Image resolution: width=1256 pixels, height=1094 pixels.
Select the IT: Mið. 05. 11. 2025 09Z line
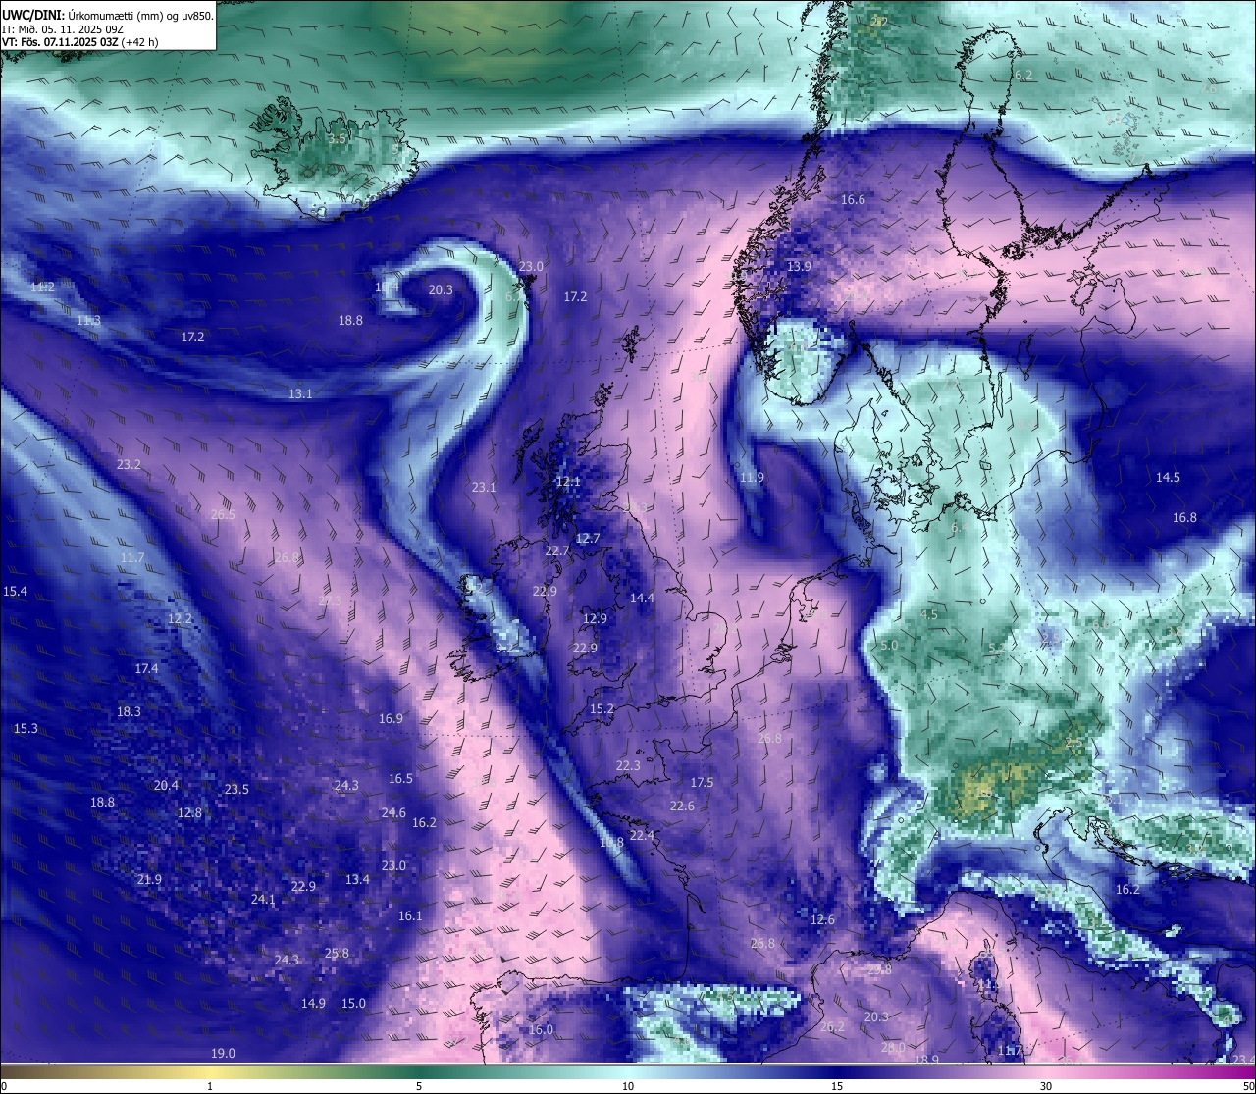[63, 29]
